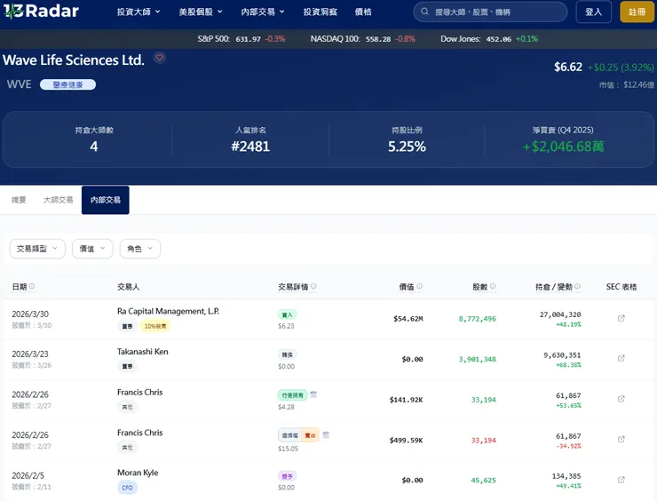Screen dimensions: 657x501
Task: Click note icon beside 行使持有 tag
Action: 313,394
